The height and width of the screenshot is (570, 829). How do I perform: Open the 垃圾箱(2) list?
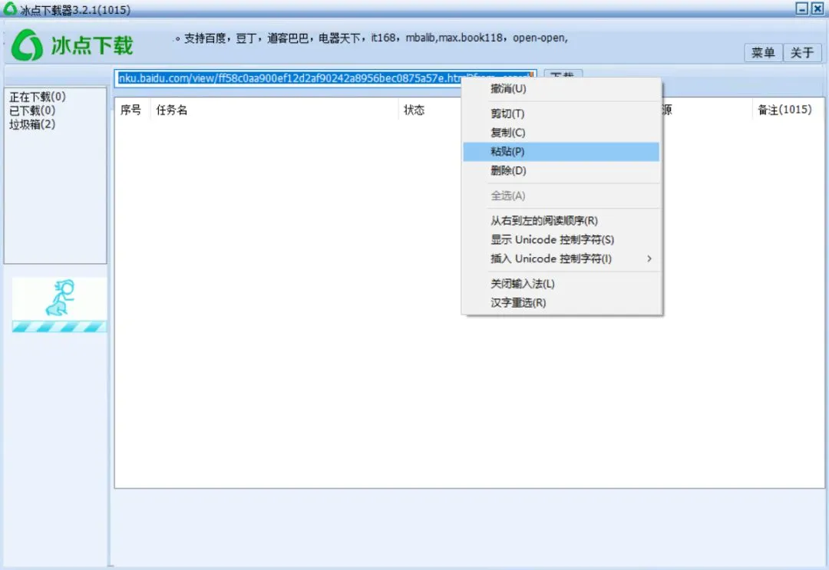click(x=32, y=124)
